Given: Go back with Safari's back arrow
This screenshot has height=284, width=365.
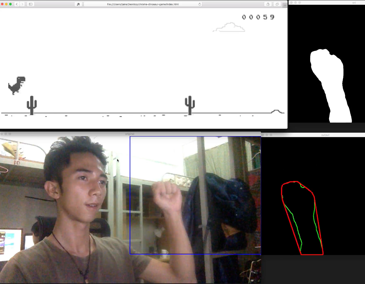Looking at the screenshot, I should (17, 4).
